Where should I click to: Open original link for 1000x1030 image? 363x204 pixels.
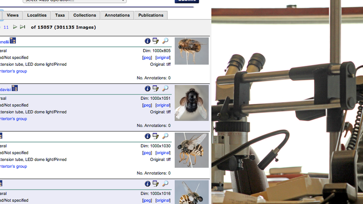pyautogui.click(x=163, y=153)
